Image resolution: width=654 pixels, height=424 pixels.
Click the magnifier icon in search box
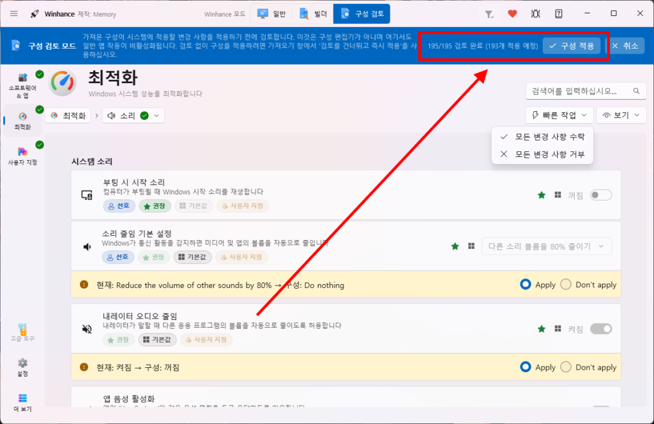point(636,91)
